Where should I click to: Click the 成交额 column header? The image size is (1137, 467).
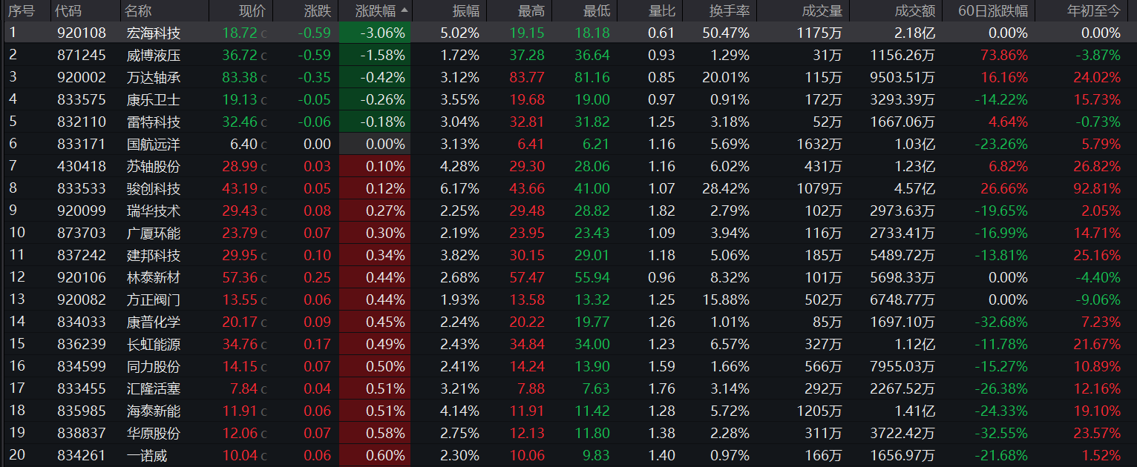click(x=915, y=10)
